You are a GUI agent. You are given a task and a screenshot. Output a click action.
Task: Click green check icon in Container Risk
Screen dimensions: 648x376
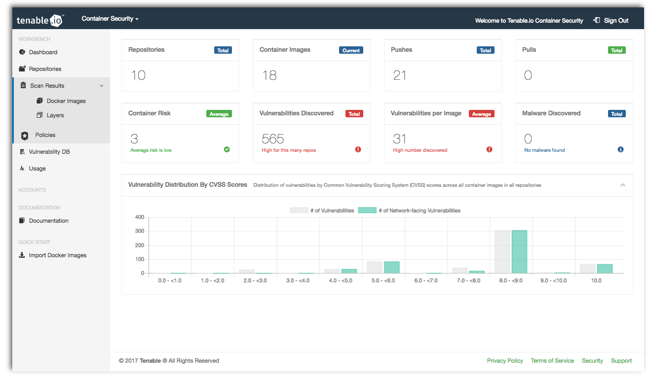(x=227, y=149)
